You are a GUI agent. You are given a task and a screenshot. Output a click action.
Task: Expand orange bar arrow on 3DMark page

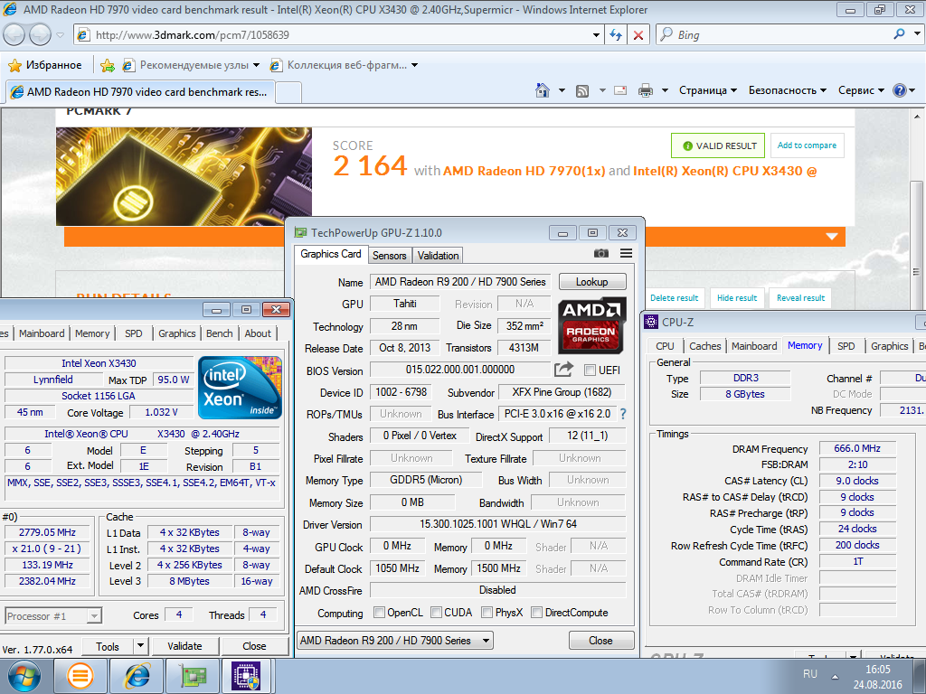point(832,236)
